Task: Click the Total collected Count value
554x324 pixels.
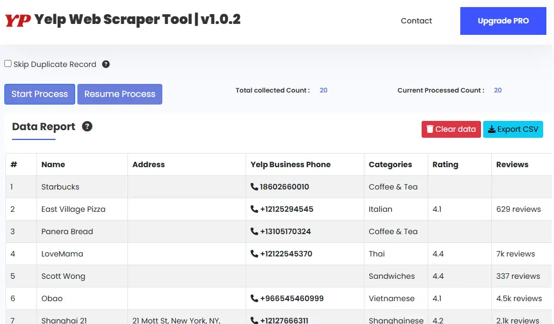Action: [323, 90]
